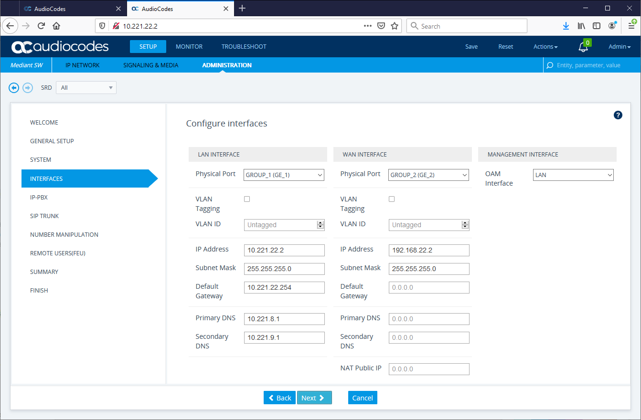This screenshot has height=420, width=641.
Task: Click the AudioCodes logo
Action: pos(60,47)
